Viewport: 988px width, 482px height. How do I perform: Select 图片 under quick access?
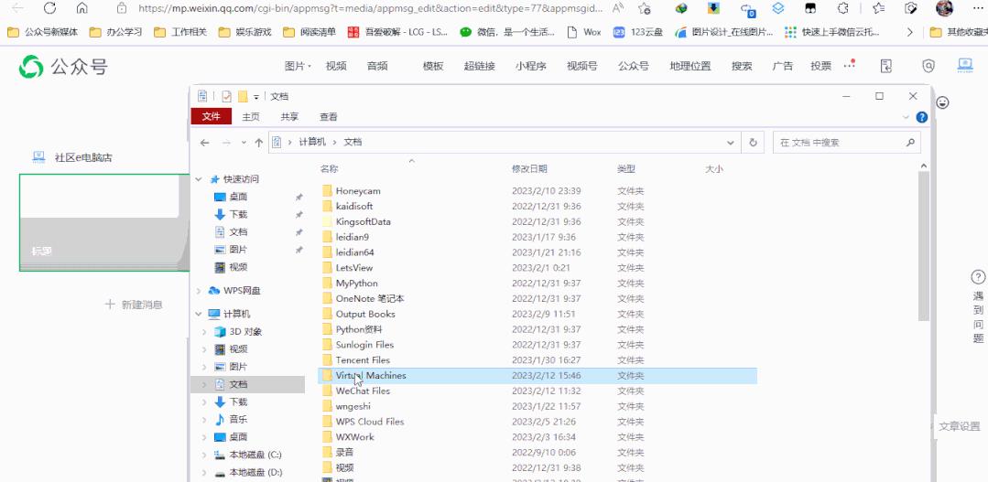pyautogui.click(x=238, y=249)
